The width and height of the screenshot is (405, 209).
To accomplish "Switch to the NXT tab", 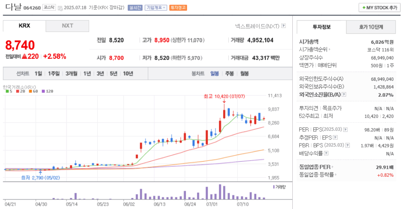I will pos(67,26).
